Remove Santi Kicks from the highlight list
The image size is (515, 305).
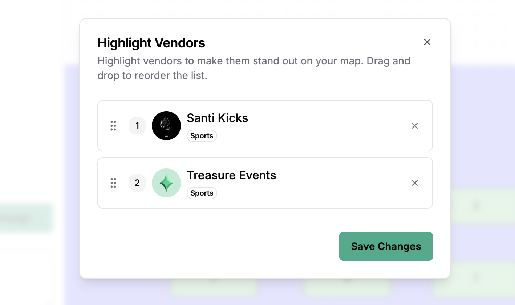coord(414,126)
